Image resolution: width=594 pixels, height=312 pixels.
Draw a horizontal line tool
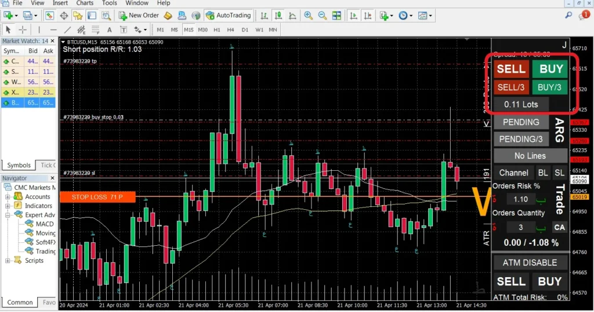[x=53, y=30]
